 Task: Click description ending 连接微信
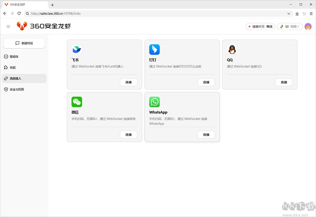coord(104,119)
